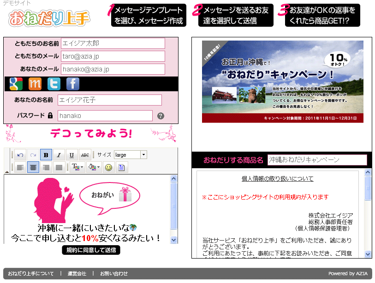Open the message template icon
Screen dimensions: 375x283
[x=121, y=167]
